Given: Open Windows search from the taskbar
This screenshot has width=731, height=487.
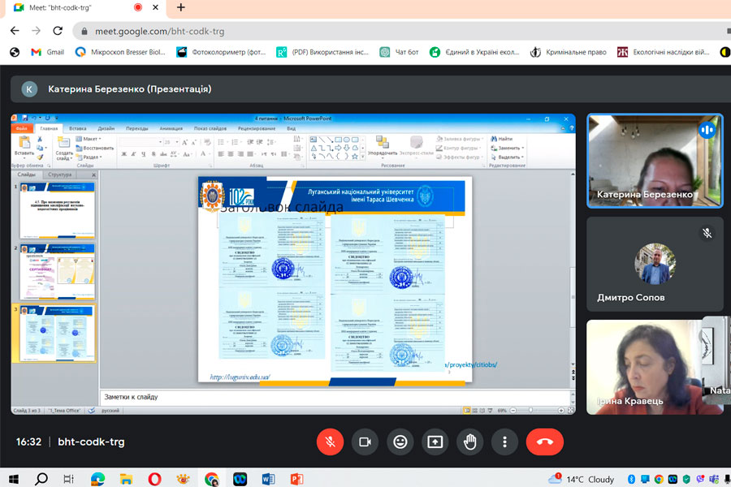Looking at the screenshot, I should pos(41,479).
